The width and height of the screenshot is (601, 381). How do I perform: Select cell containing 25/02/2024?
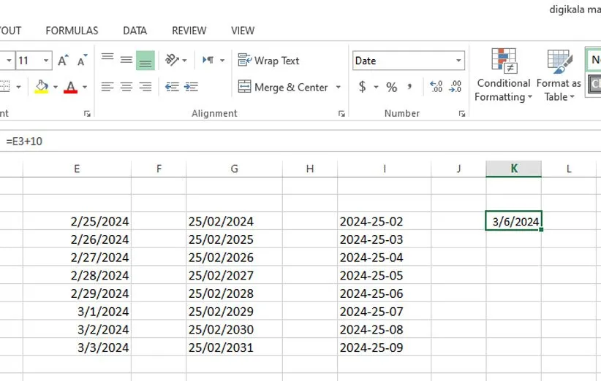[234, 221]
